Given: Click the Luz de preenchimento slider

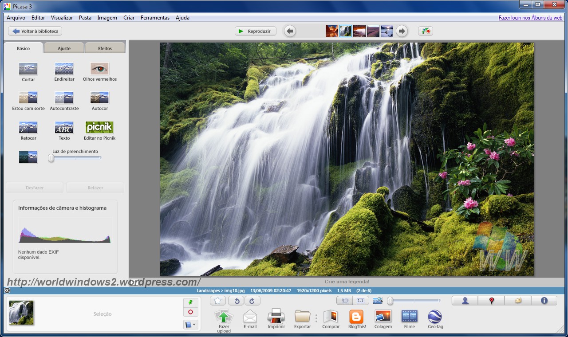Looking at the screenshot, I should point(75,158).
